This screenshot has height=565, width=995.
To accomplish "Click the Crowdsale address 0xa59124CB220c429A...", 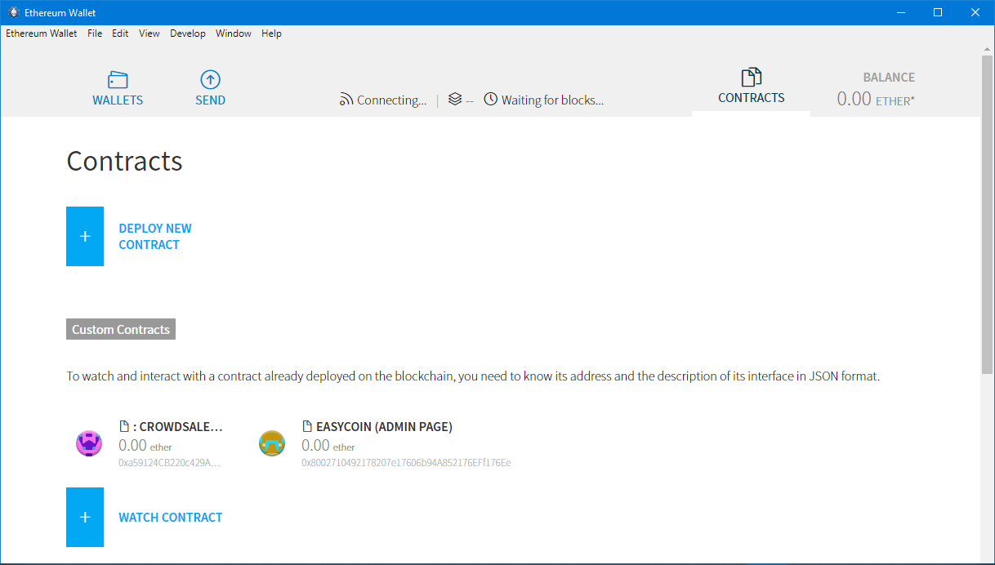I will point(170,463).
